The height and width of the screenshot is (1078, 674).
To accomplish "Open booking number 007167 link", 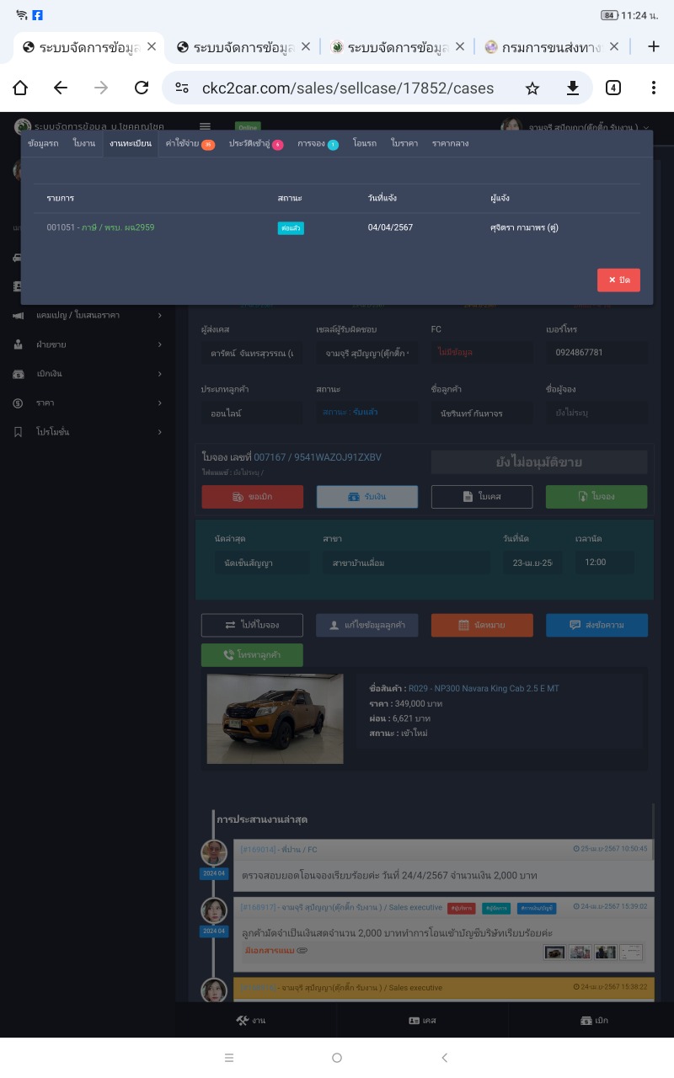I will pyautogui.click(x=318, y=457).
